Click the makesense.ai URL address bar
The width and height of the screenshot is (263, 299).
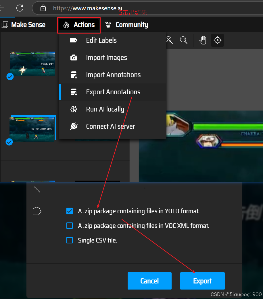coord(148,8)
